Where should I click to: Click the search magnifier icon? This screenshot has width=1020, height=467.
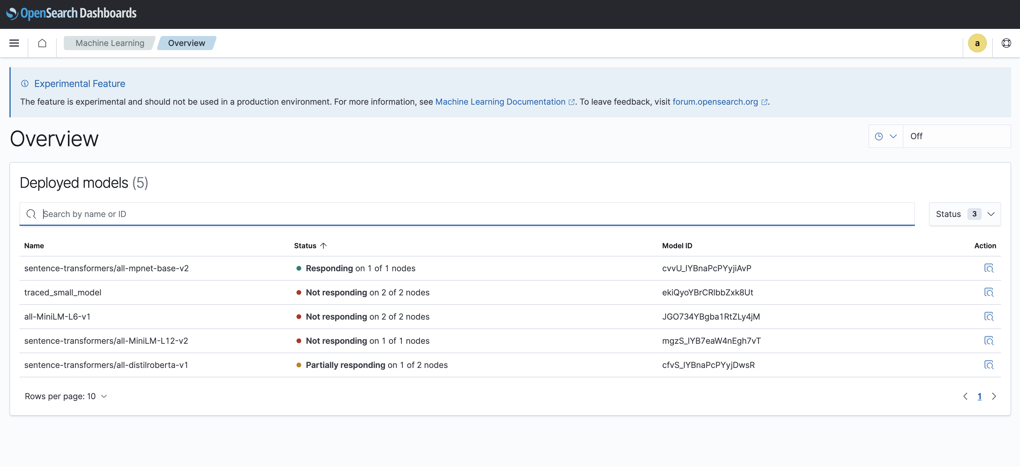click(31, 214)
